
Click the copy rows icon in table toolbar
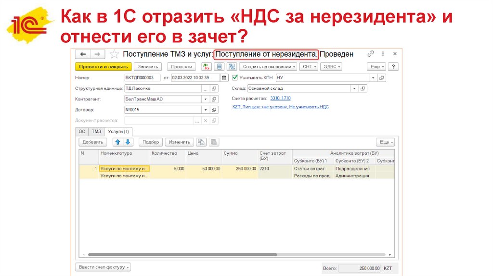[202, 142]
